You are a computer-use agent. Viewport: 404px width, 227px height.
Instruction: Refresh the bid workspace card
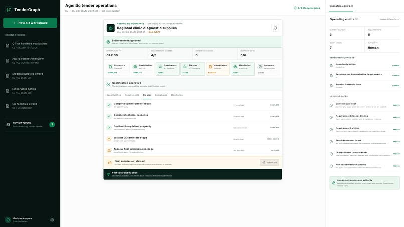[275, 28]
